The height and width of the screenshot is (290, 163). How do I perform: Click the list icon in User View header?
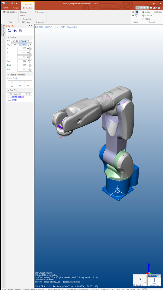point(159,276)
